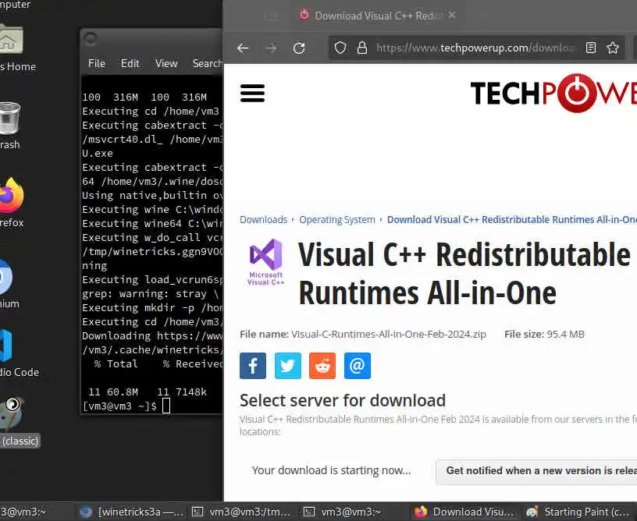Close the Download Visual C++ tab
637x521 pixels.
(452, 16)
